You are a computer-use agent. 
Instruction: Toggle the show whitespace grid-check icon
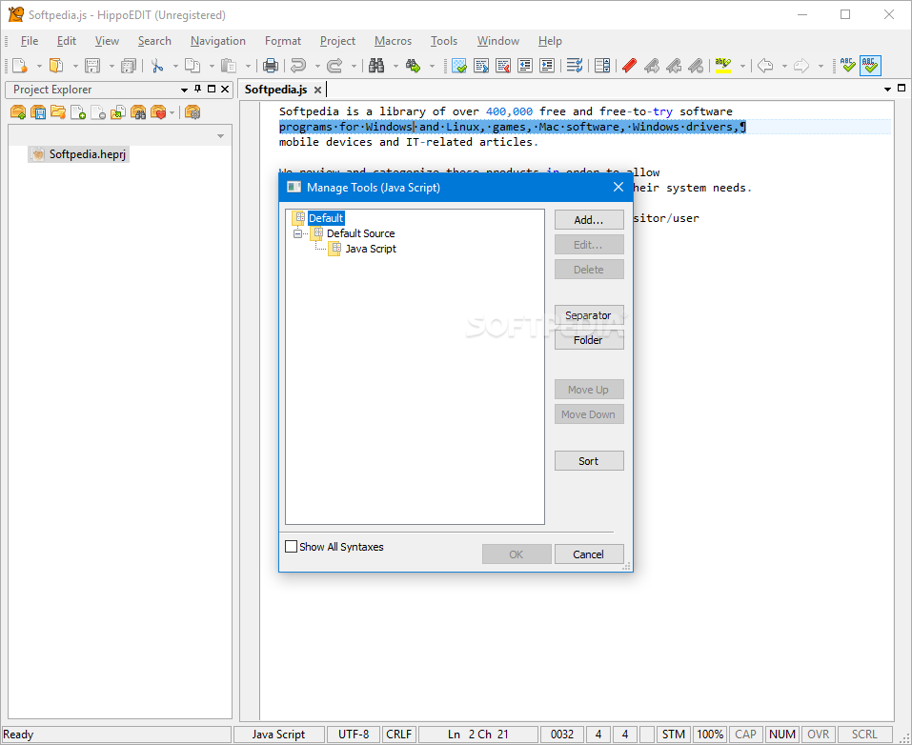click(459, 66)
